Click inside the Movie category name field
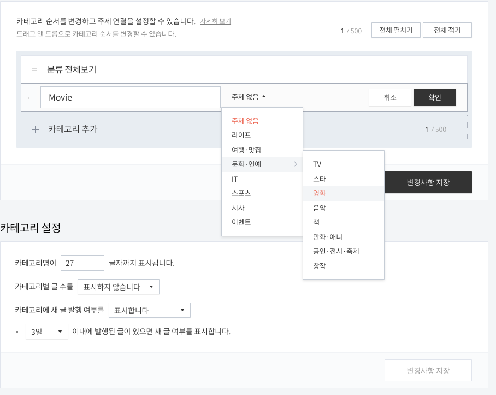Screen dimensions: 496x395 131,97
